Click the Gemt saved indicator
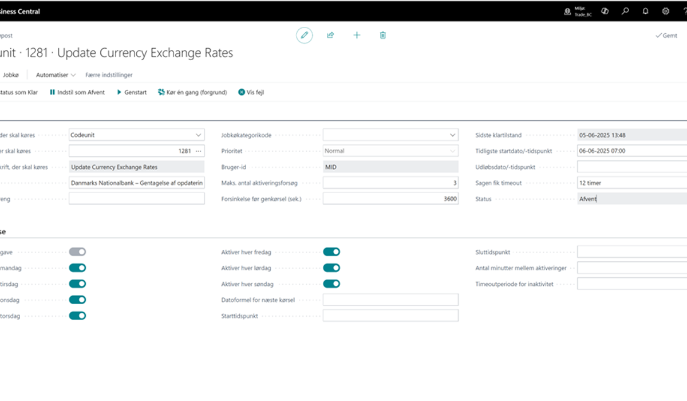Screen dimensions: 687x401 [666, 36]
